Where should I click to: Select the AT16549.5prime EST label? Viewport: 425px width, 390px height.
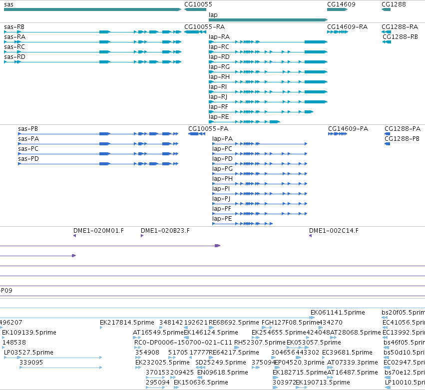pos(158,333)
